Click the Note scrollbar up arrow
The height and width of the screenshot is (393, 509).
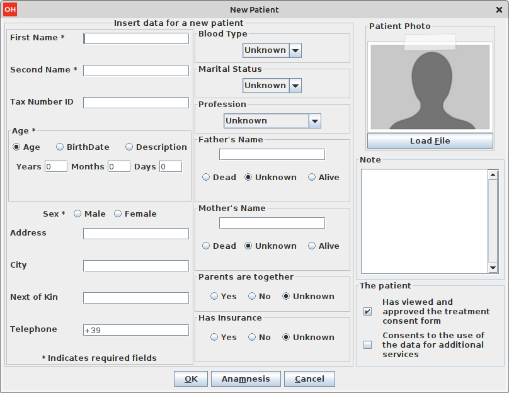[493, 175]
